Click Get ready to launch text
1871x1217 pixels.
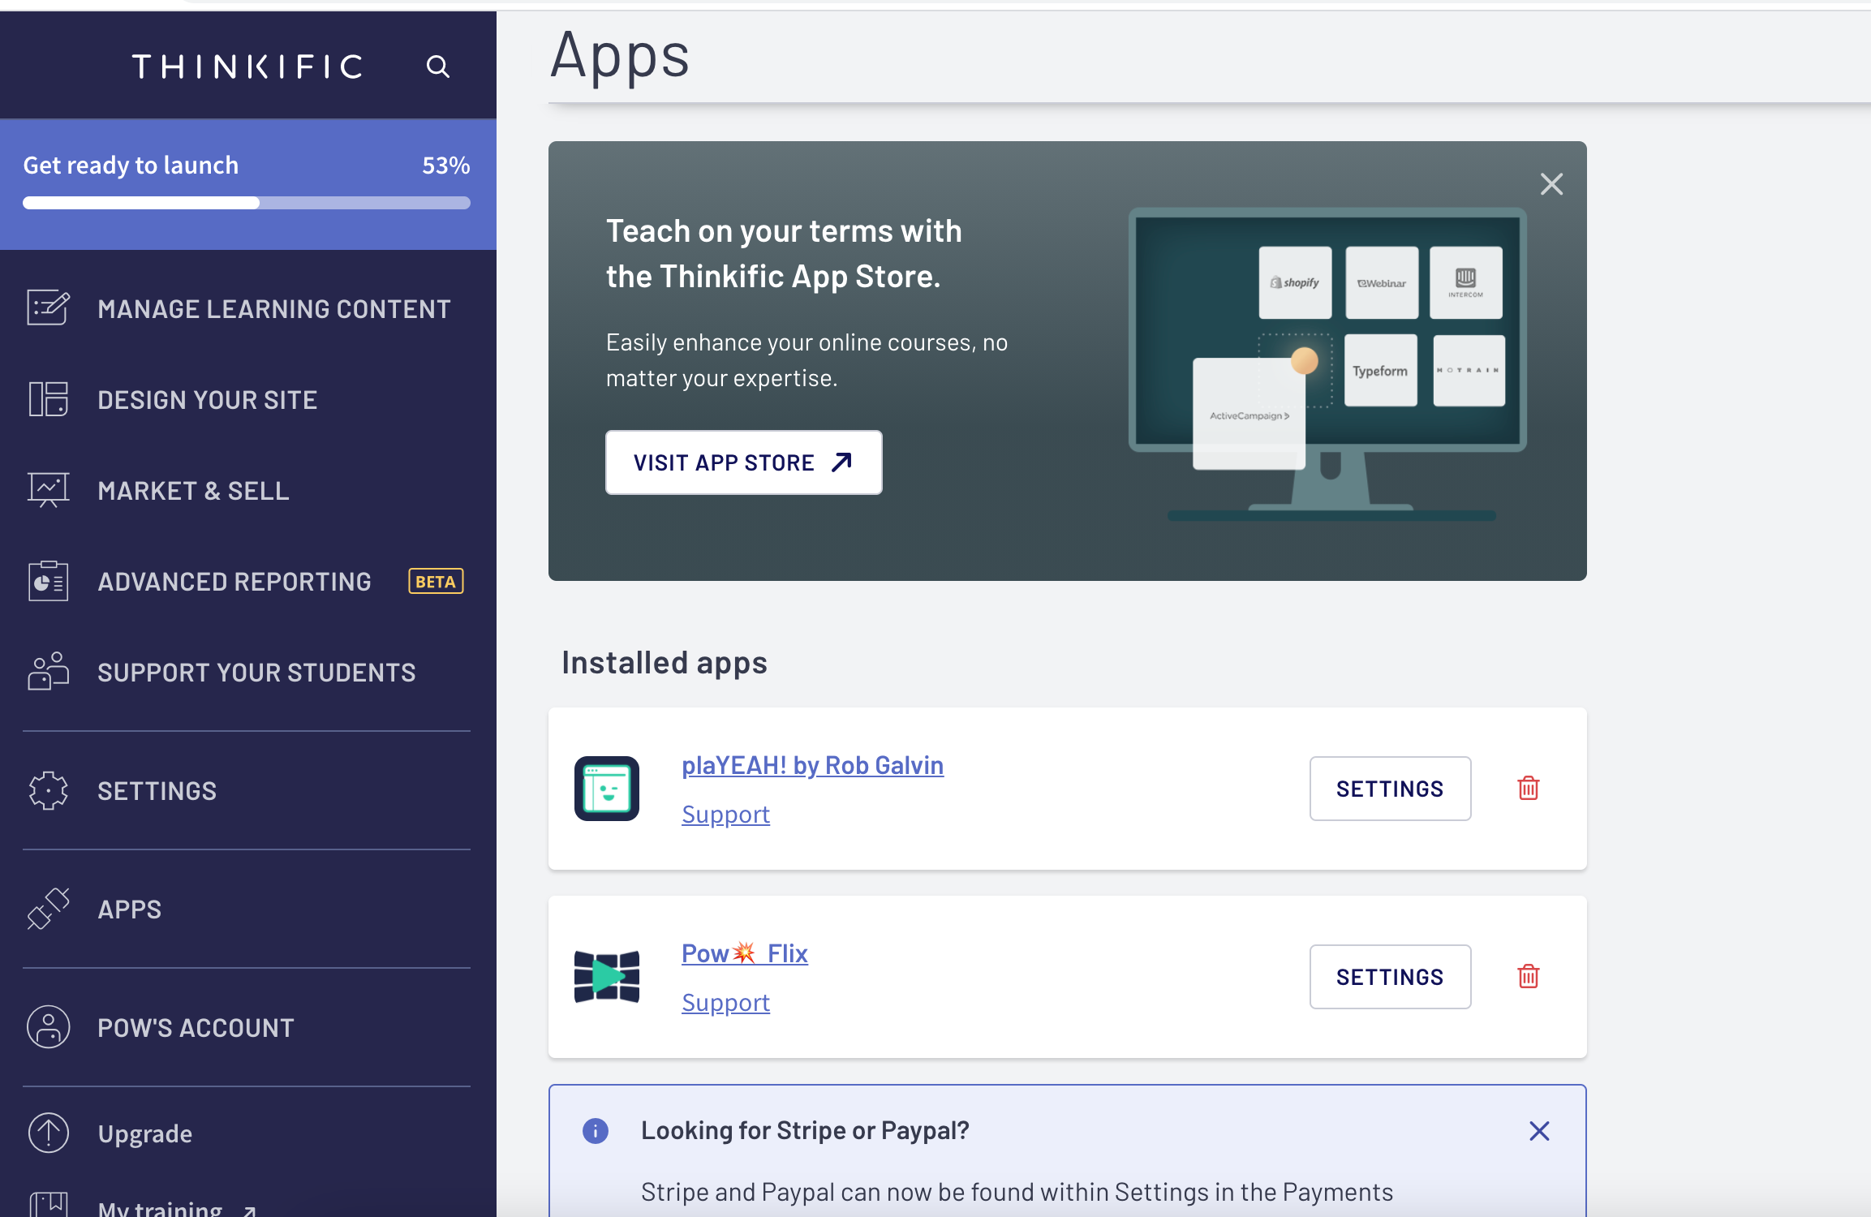pos(131,166)
